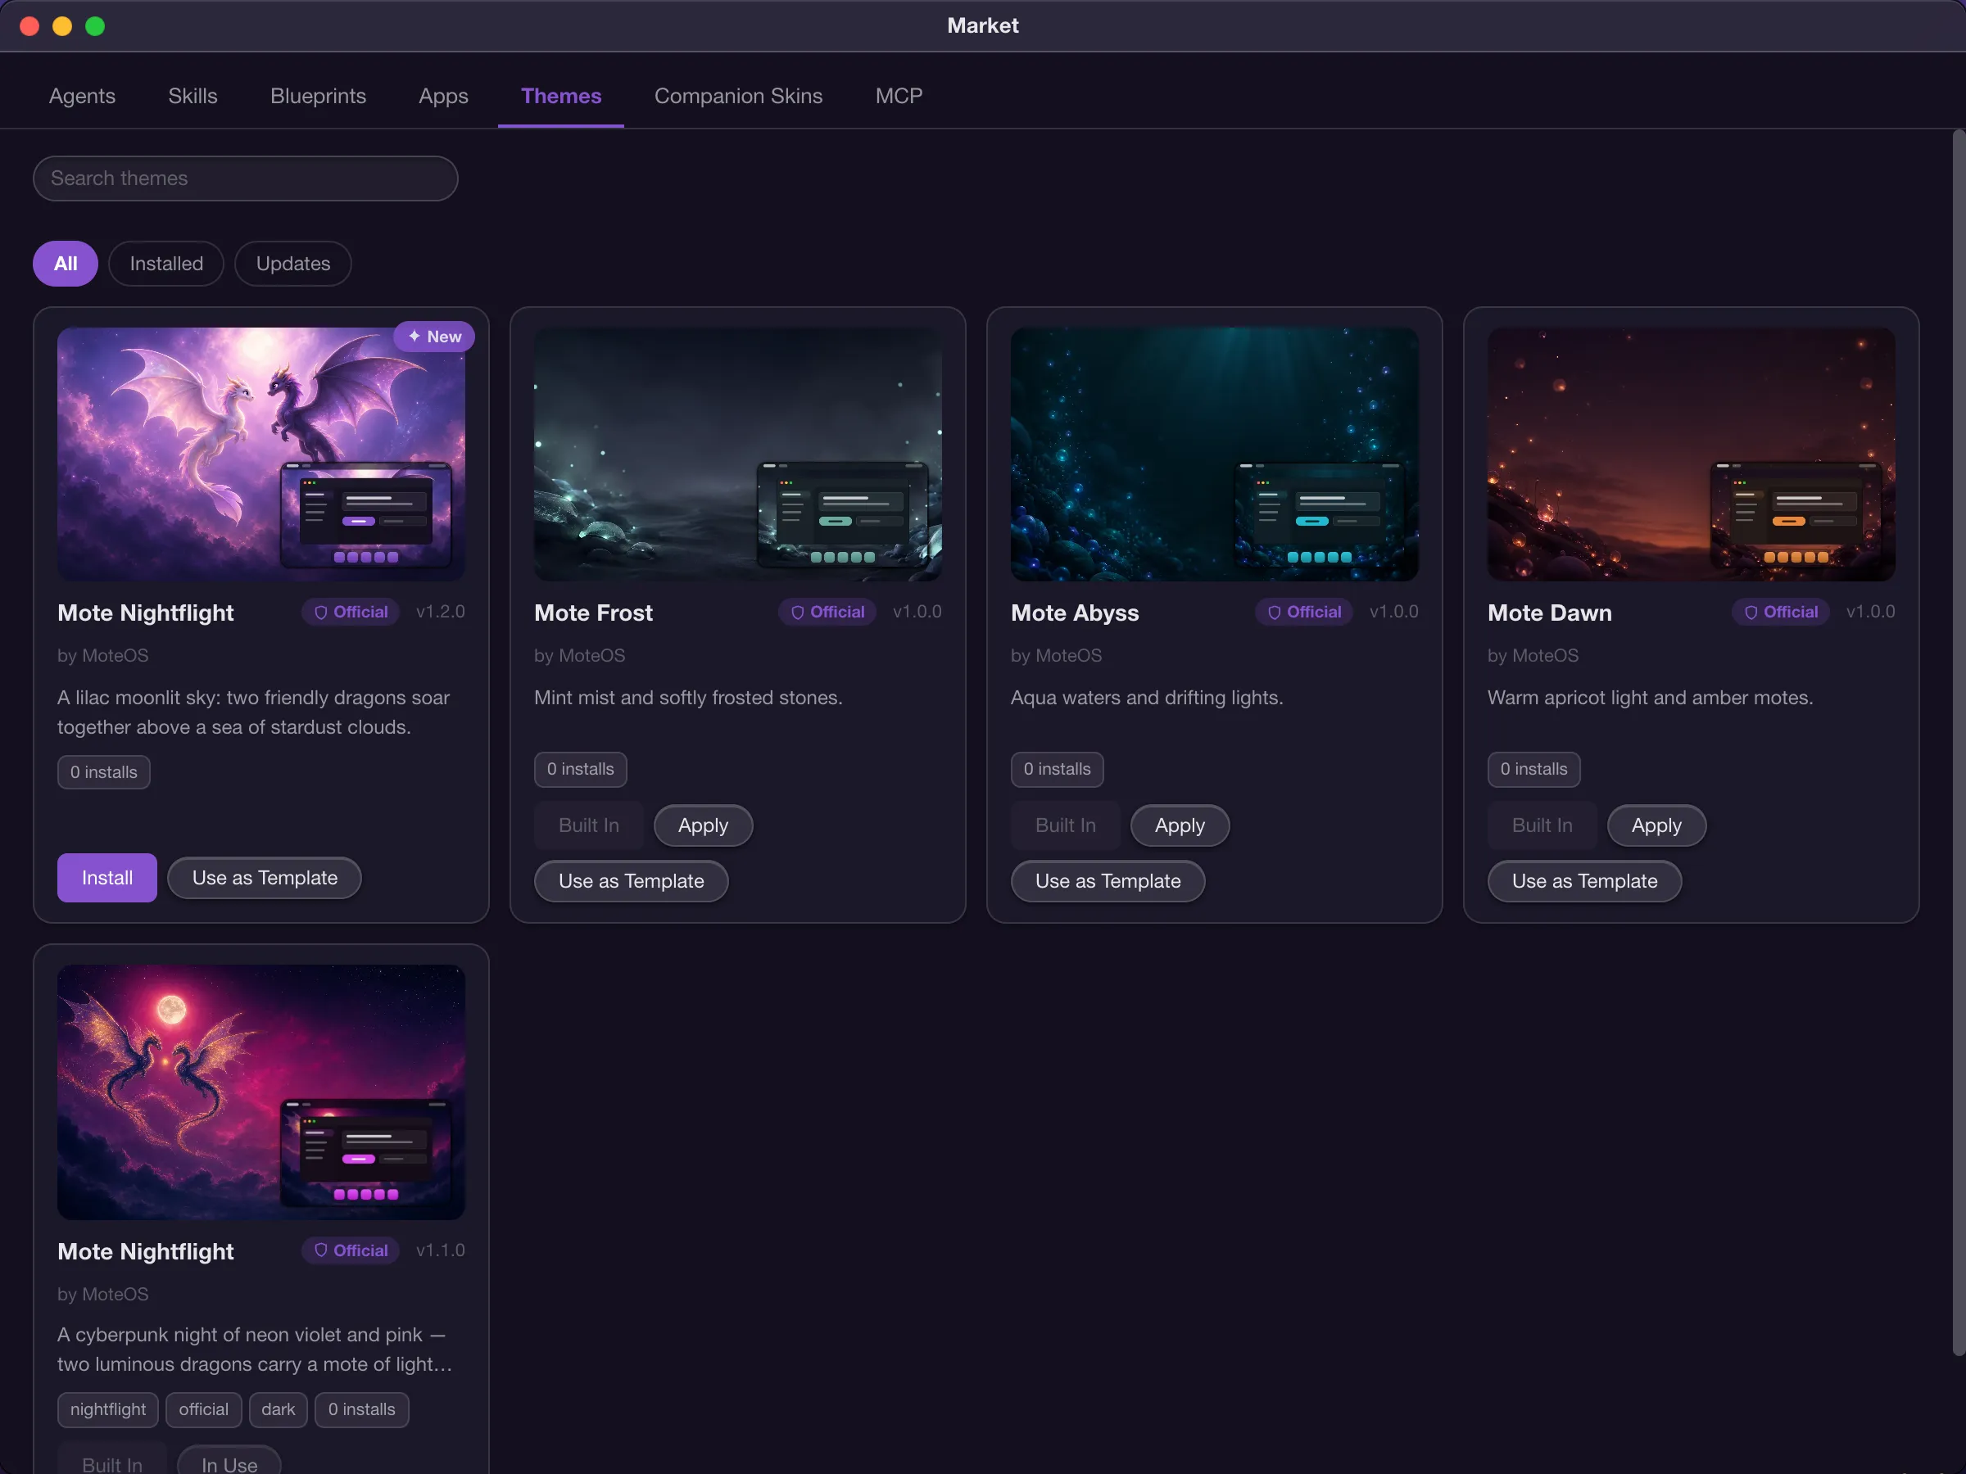Click by MoteOS under Mote Frost
The width and height of the screenshot is (1966, 1474).
[579, 656]
